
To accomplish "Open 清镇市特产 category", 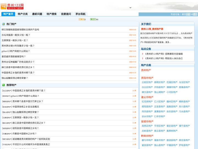I will (172, 87).
